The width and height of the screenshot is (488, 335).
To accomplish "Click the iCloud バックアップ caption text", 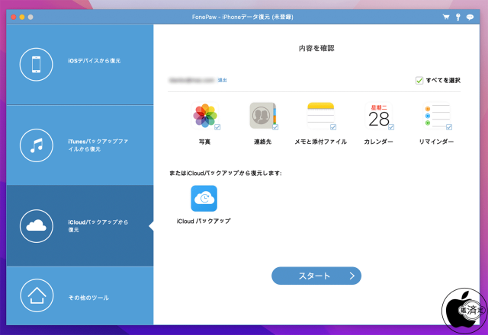I will pos(204,221).
